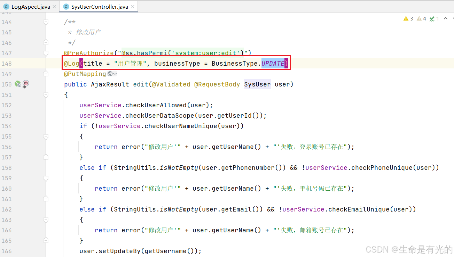Click the public keyword on line 150
This screenshot has height=257, width=454.
pos(76,84)
